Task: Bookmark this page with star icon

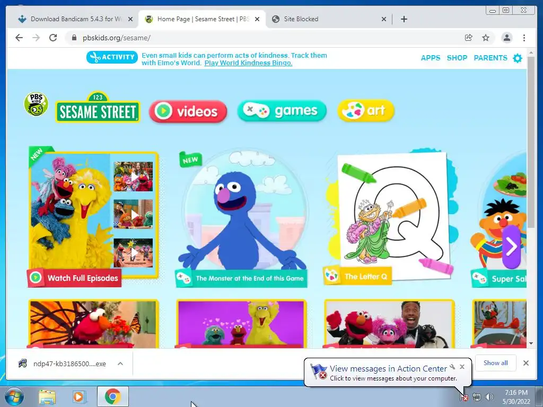Action: 486,38
